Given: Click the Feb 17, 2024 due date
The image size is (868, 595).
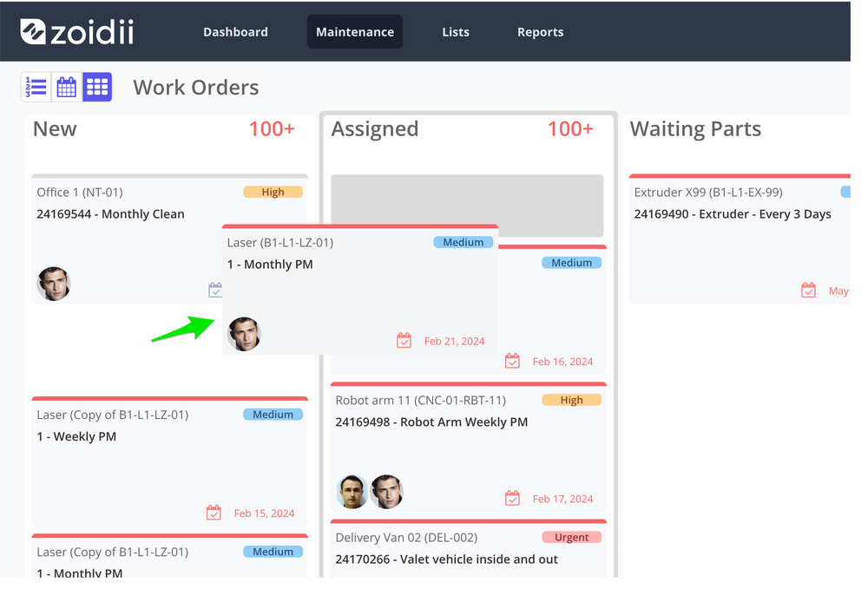Looking at the screenshot, I should pos(563,499).
